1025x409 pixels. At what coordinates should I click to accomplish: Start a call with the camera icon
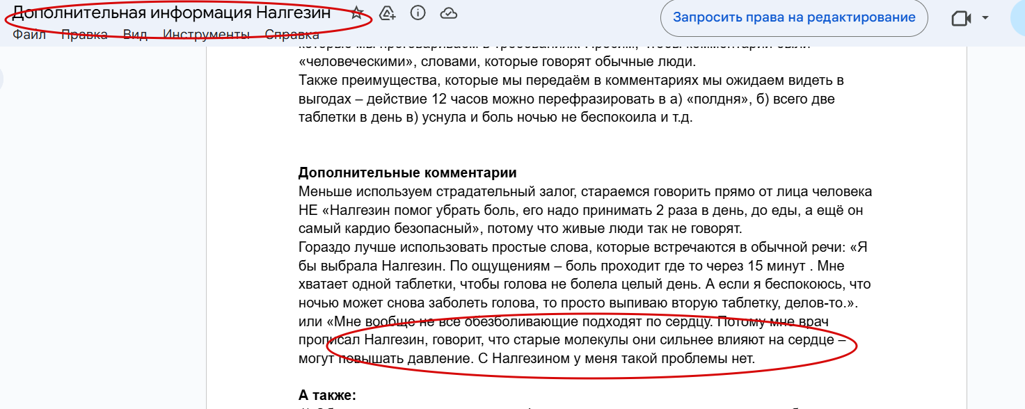961,18
